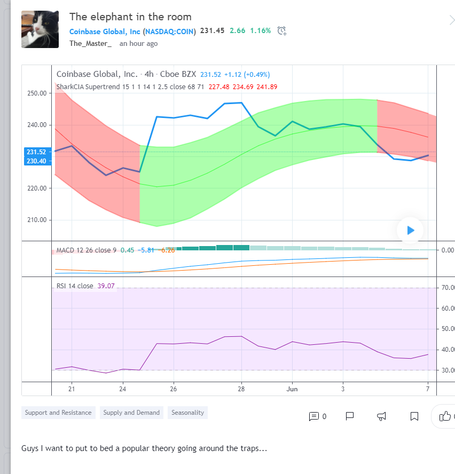455x474 pixels.
Task: Click the 231.52 price label on axis
Action: tap(36, 152)
